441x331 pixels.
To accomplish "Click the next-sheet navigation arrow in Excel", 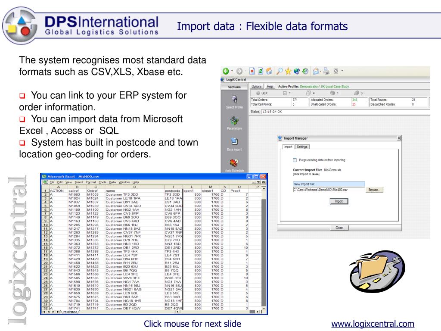I will click(53, 312).
